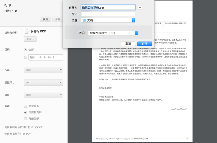The image size is (217, 143).
Task: Click the PDF document icon next to 另存为 PDF
Action: 26,31
